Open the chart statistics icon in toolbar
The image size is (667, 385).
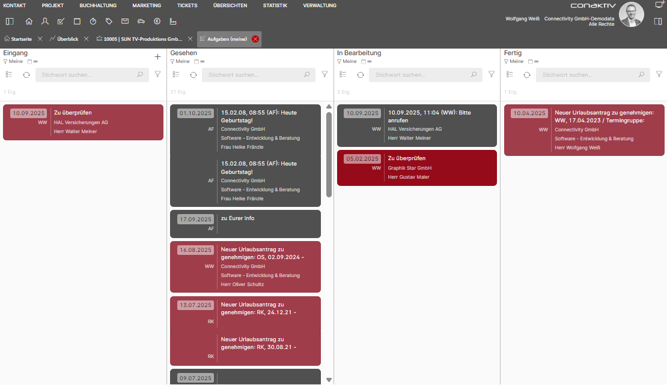click(x=172, y=21)
